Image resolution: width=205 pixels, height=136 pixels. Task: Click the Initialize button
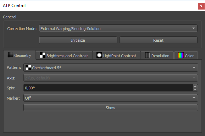point(78,40)
